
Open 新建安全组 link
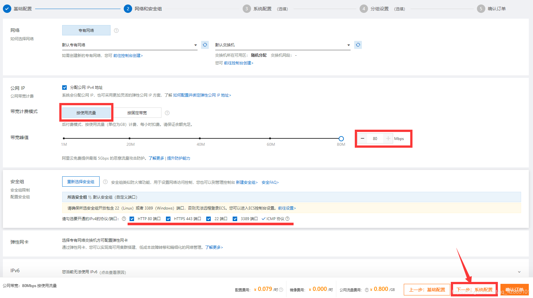(247, 182)
